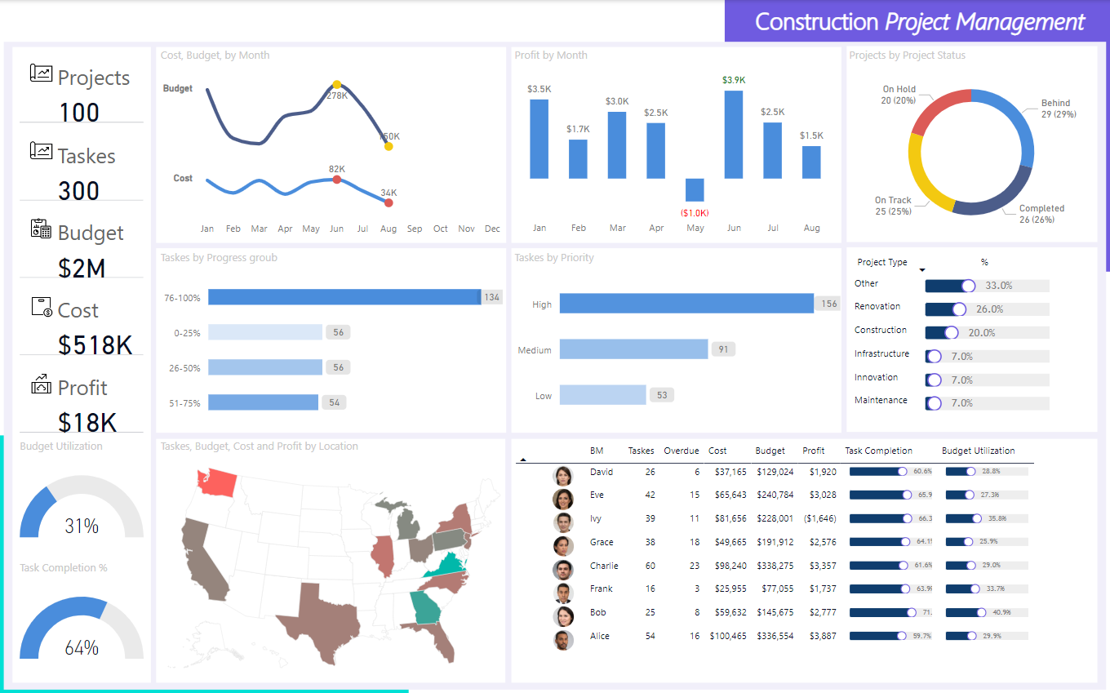Select the June profit bar labeled $3.9K
Screen dimensions: 1110x693
click(734, 134)
